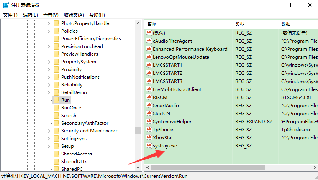The height and width of the screenshot is (180, 318).
Task: Click the (默认) value string icon
Action: click(149, 33)
